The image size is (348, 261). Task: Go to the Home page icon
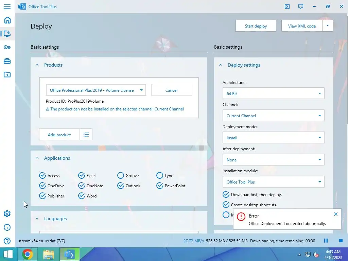(7, 20)
